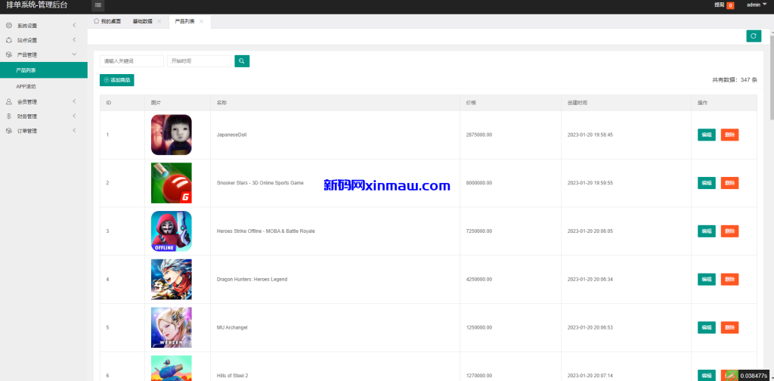Screen dimensions: 774x381
Task: Expand the 会员管理 sidebar section
Action: 43,102
